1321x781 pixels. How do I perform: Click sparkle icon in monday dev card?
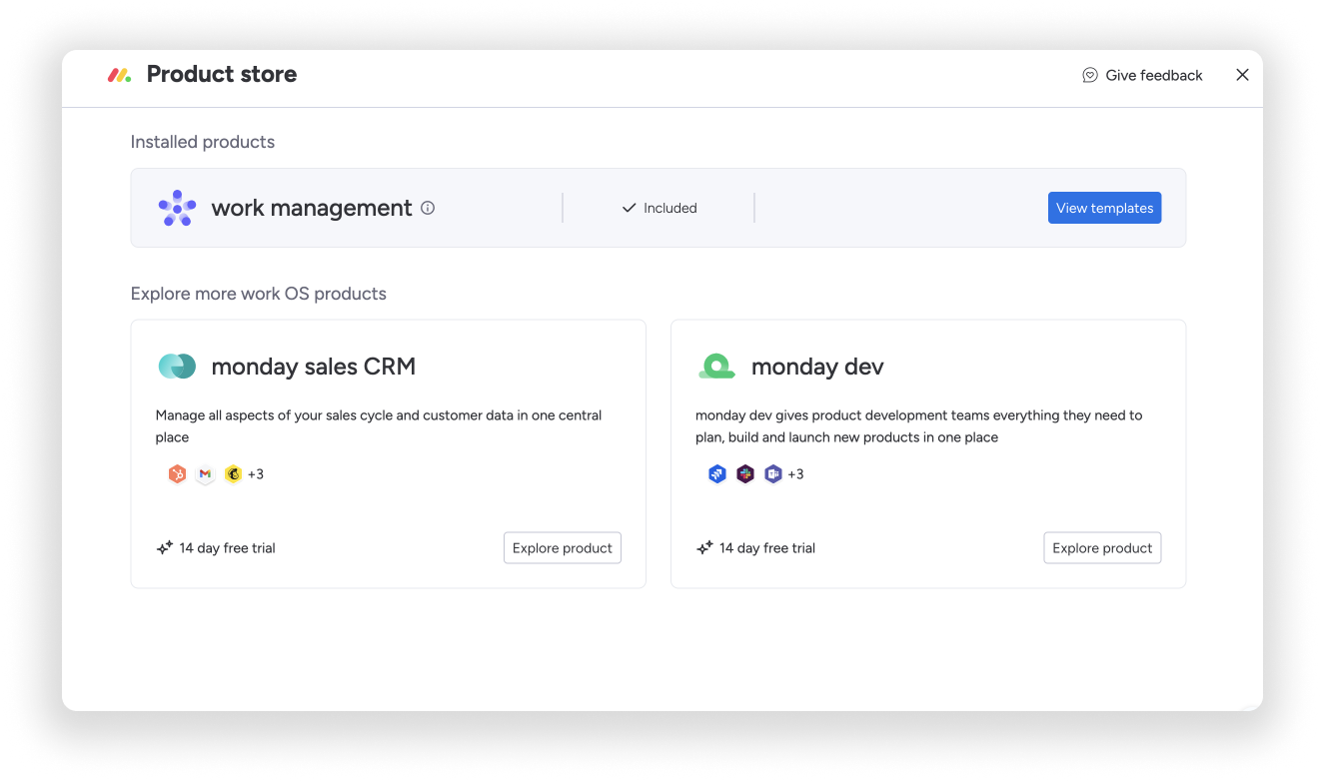click(x=704, y=547)
